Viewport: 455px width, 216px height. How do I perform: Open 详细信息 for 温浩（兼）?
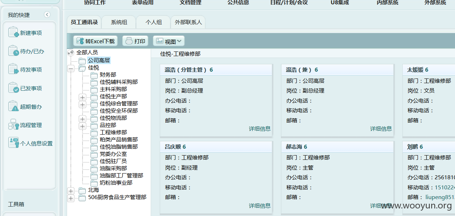[x=381, y=129]
